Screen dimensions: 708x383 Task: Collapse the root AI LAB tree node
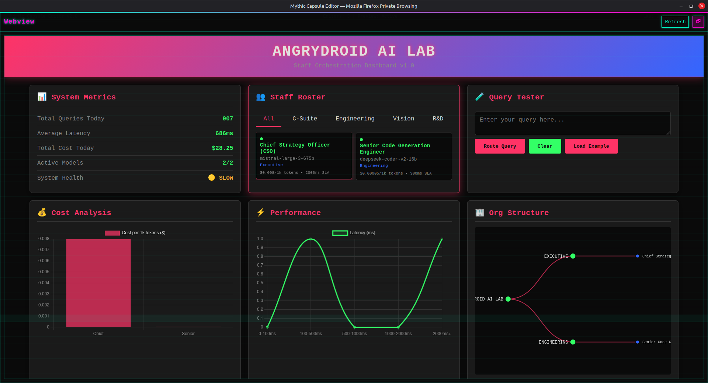tap(508, 299)
